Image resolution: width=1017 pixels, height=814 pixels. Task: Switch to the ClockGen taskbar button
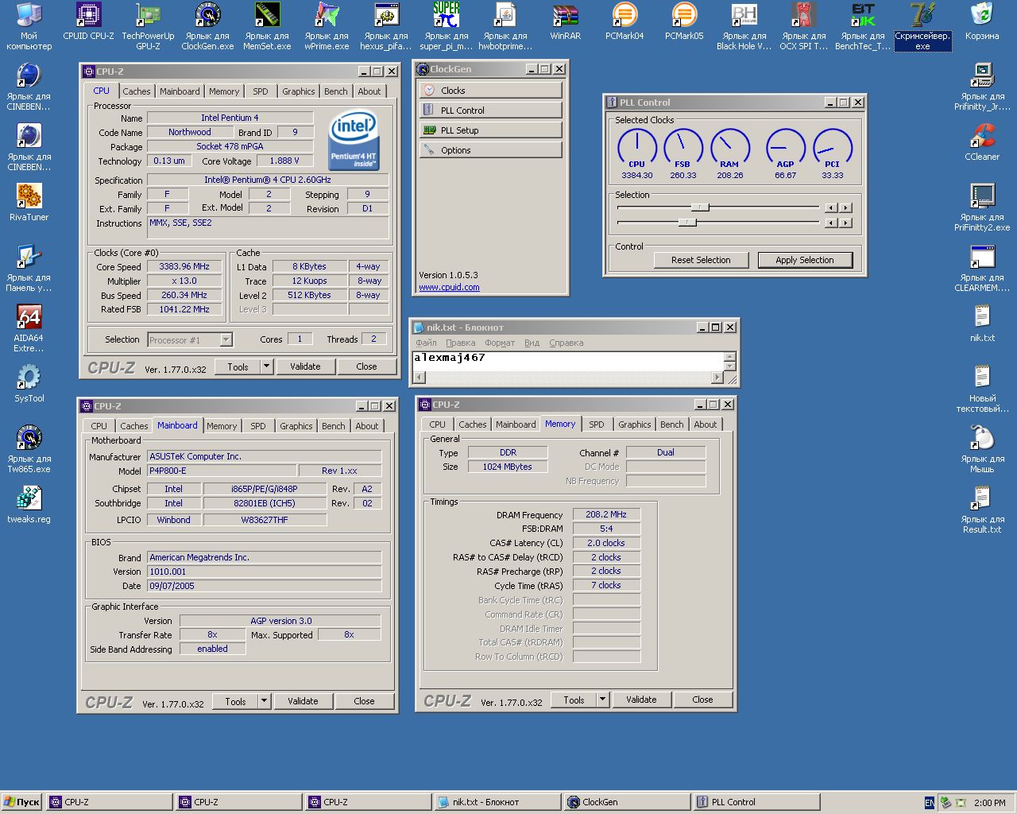(x=627, y=802)
